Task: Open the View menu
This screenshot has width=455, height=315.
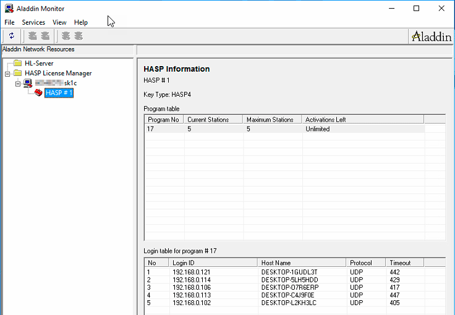Action: [x=59, y=22]
